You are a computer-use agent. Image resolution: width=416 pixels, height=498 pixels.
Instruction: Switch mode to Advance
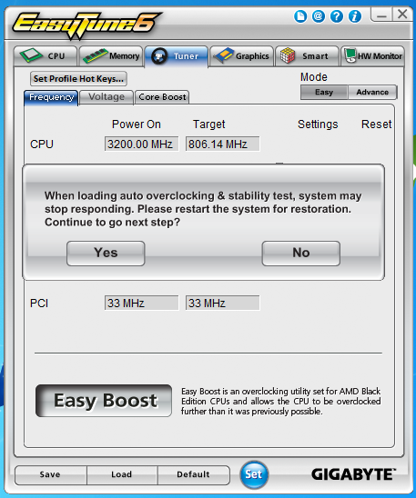click(x=372, y=92)
